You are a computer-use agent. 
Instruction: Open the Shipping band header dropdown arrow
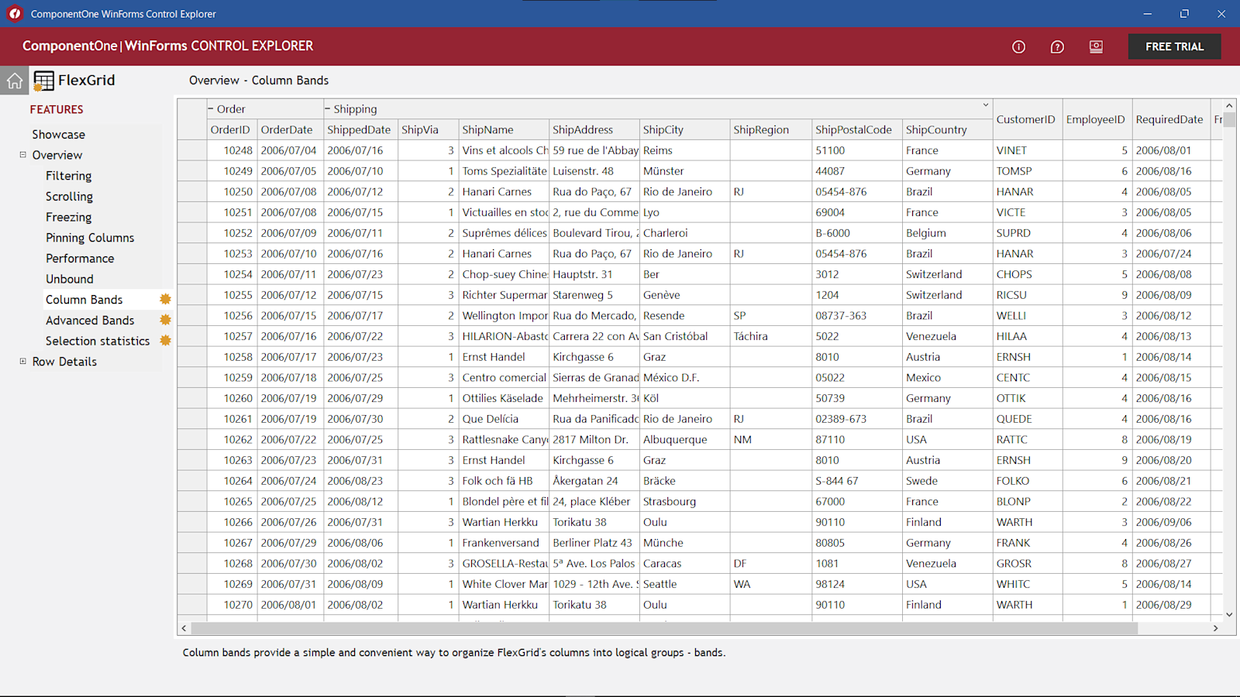point(986,105)
